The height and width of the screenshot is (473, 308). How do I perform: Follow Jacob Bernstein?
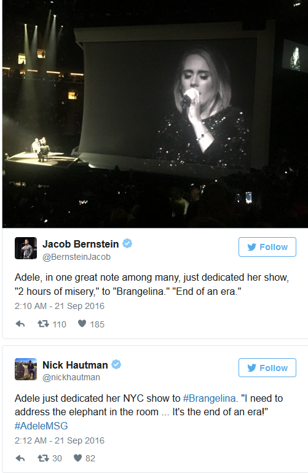point(267,247)
